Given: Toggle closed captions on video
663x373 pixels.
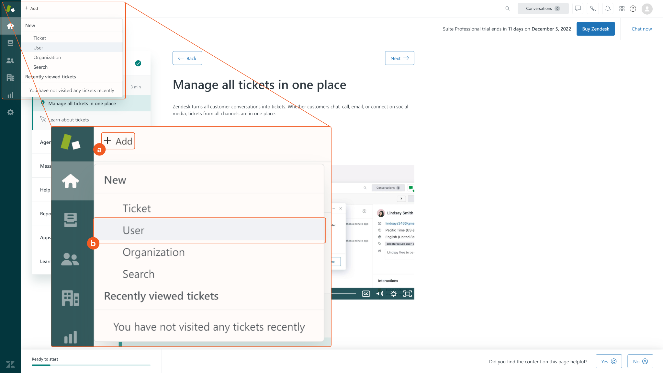Looking at the screenshot, I should (366, 294).
